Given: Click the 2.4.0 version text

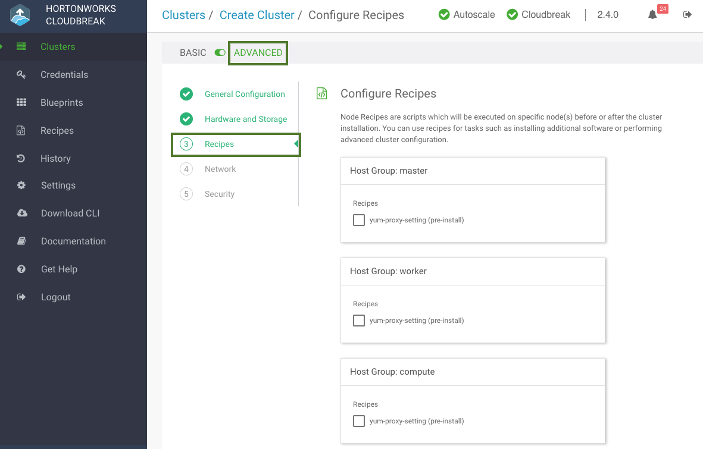Looking at the screenshot, I should (x=608, y=15).
